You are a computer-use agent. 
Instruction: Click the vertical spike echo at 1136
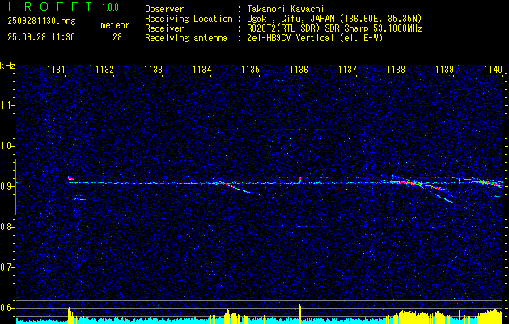tap(300, 180)
